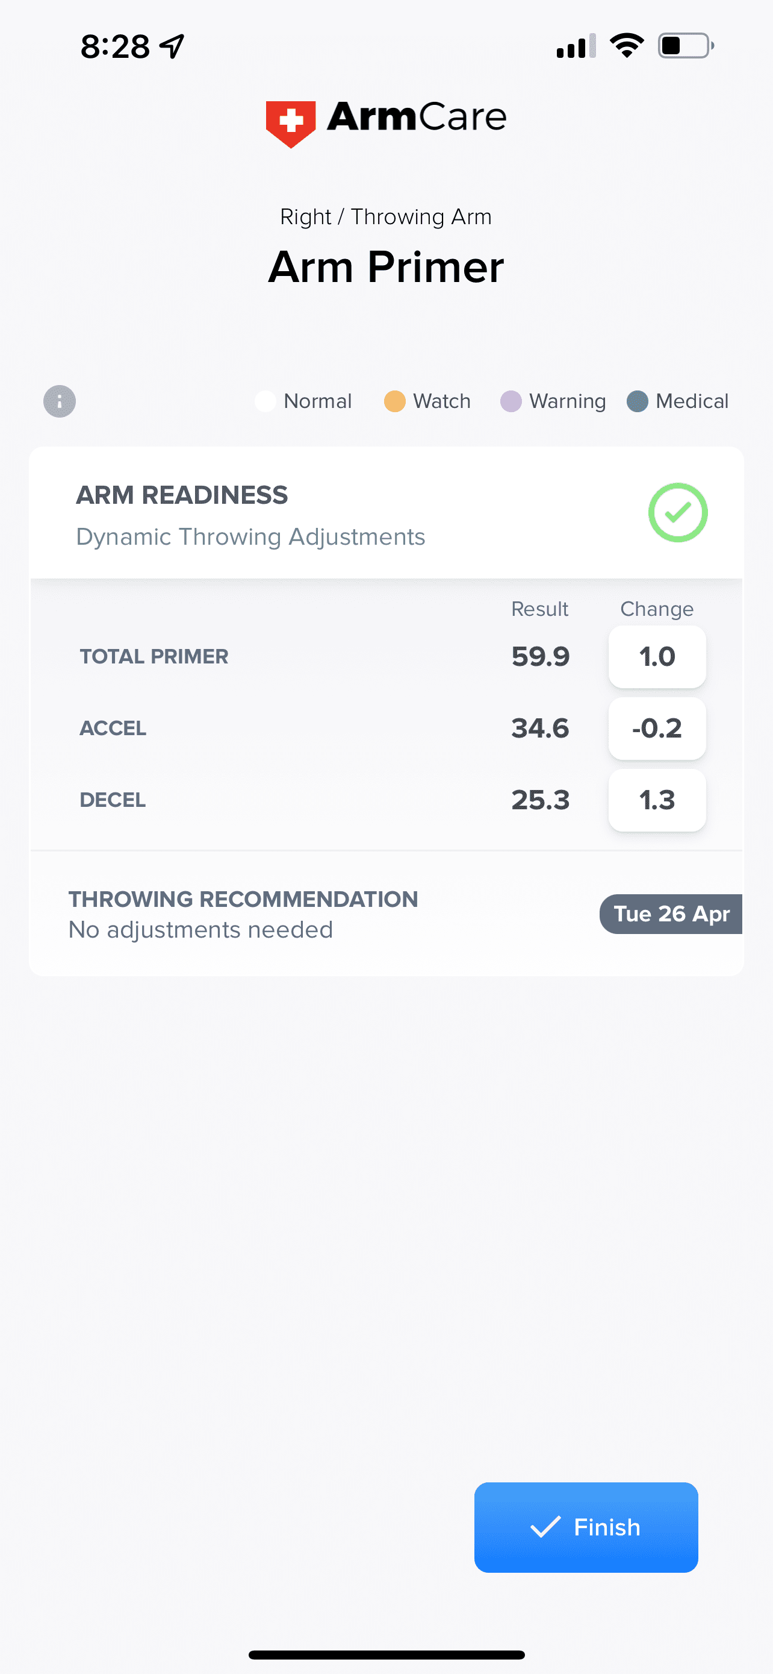Tap the Total Primer change value 1.0

click(x=657, y=656)
